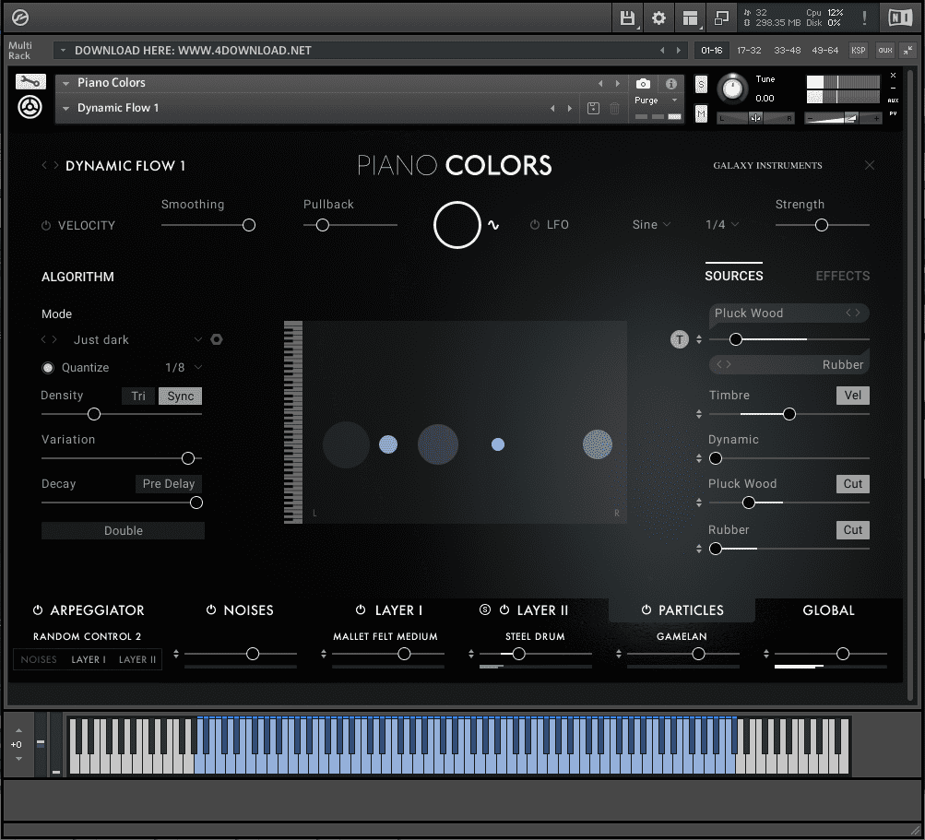Toggle LFO power button

click(535, 225)
